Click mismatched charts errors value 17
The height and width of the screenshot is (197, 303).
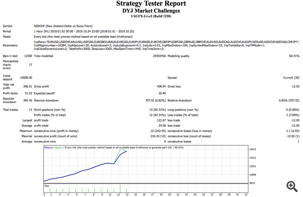[31, 64]
